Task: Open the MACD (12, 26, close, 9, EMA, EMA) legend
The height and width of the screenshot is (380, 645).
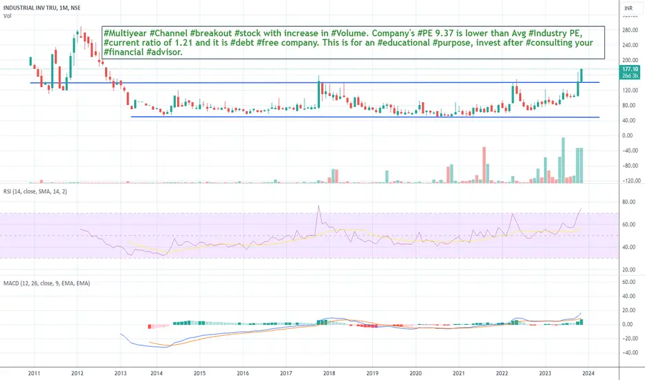Action: 46,283
